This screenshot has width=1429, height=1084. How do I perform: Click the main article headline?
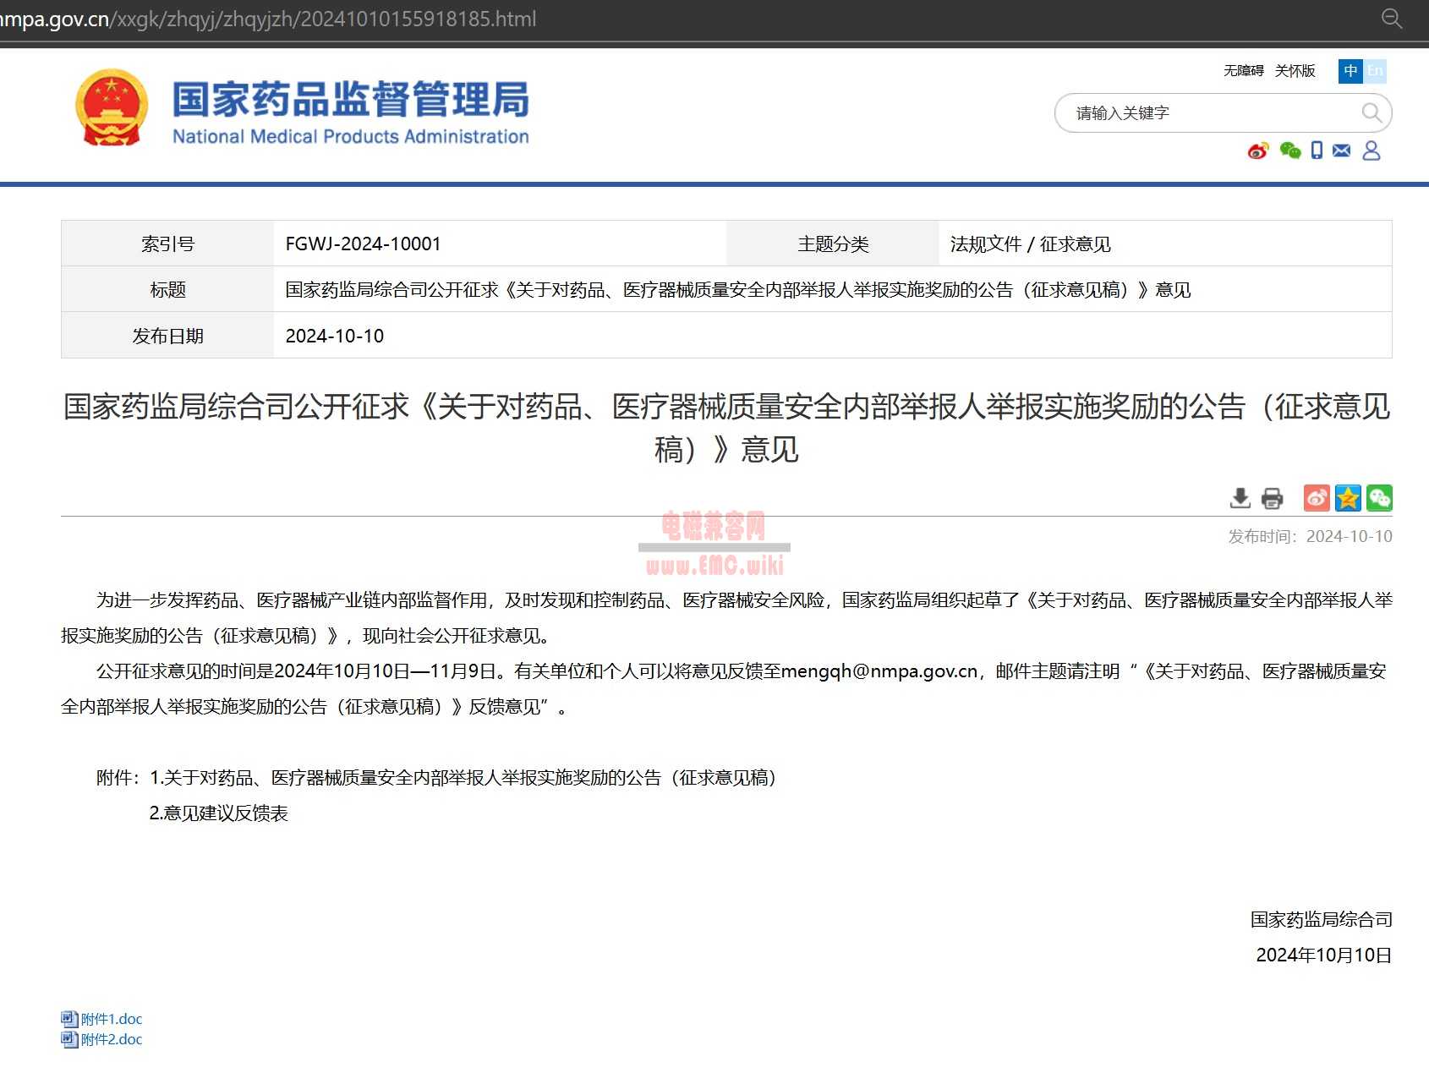coord(726,428)
